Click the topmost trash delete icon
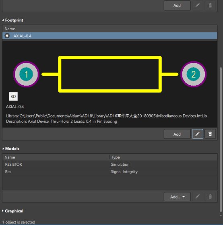The width and height of the screenshot is (223, 225). pos(210,6)
